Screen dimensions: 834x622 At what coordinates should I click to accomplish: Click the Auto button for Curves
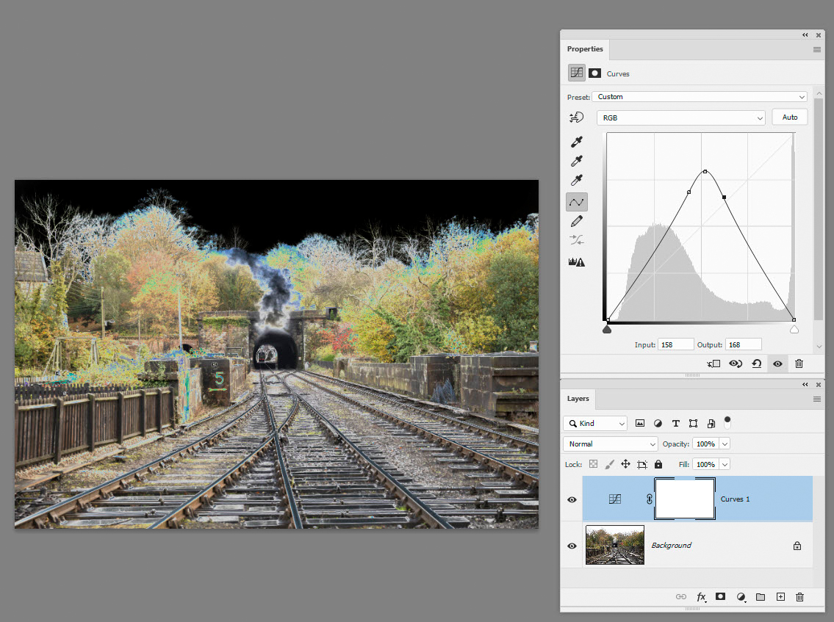(x=789, y=117)
